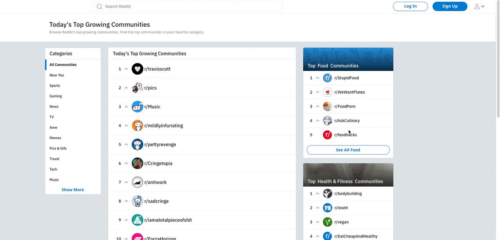The width and height of the screenshot is (500, 240).
Task: Click the Top Health & Fitness Communities banner
Action: click(348, 175)
